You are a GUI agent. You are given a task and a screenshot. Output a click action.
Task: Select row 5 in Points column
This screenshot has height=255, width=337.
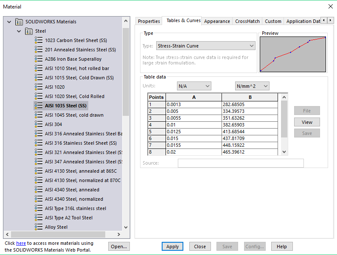(157, 132)
